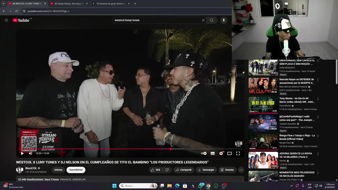Viewport: 338px width, 190px height.
Task: Clear the search box text
Action: click(x=203, y=20)
